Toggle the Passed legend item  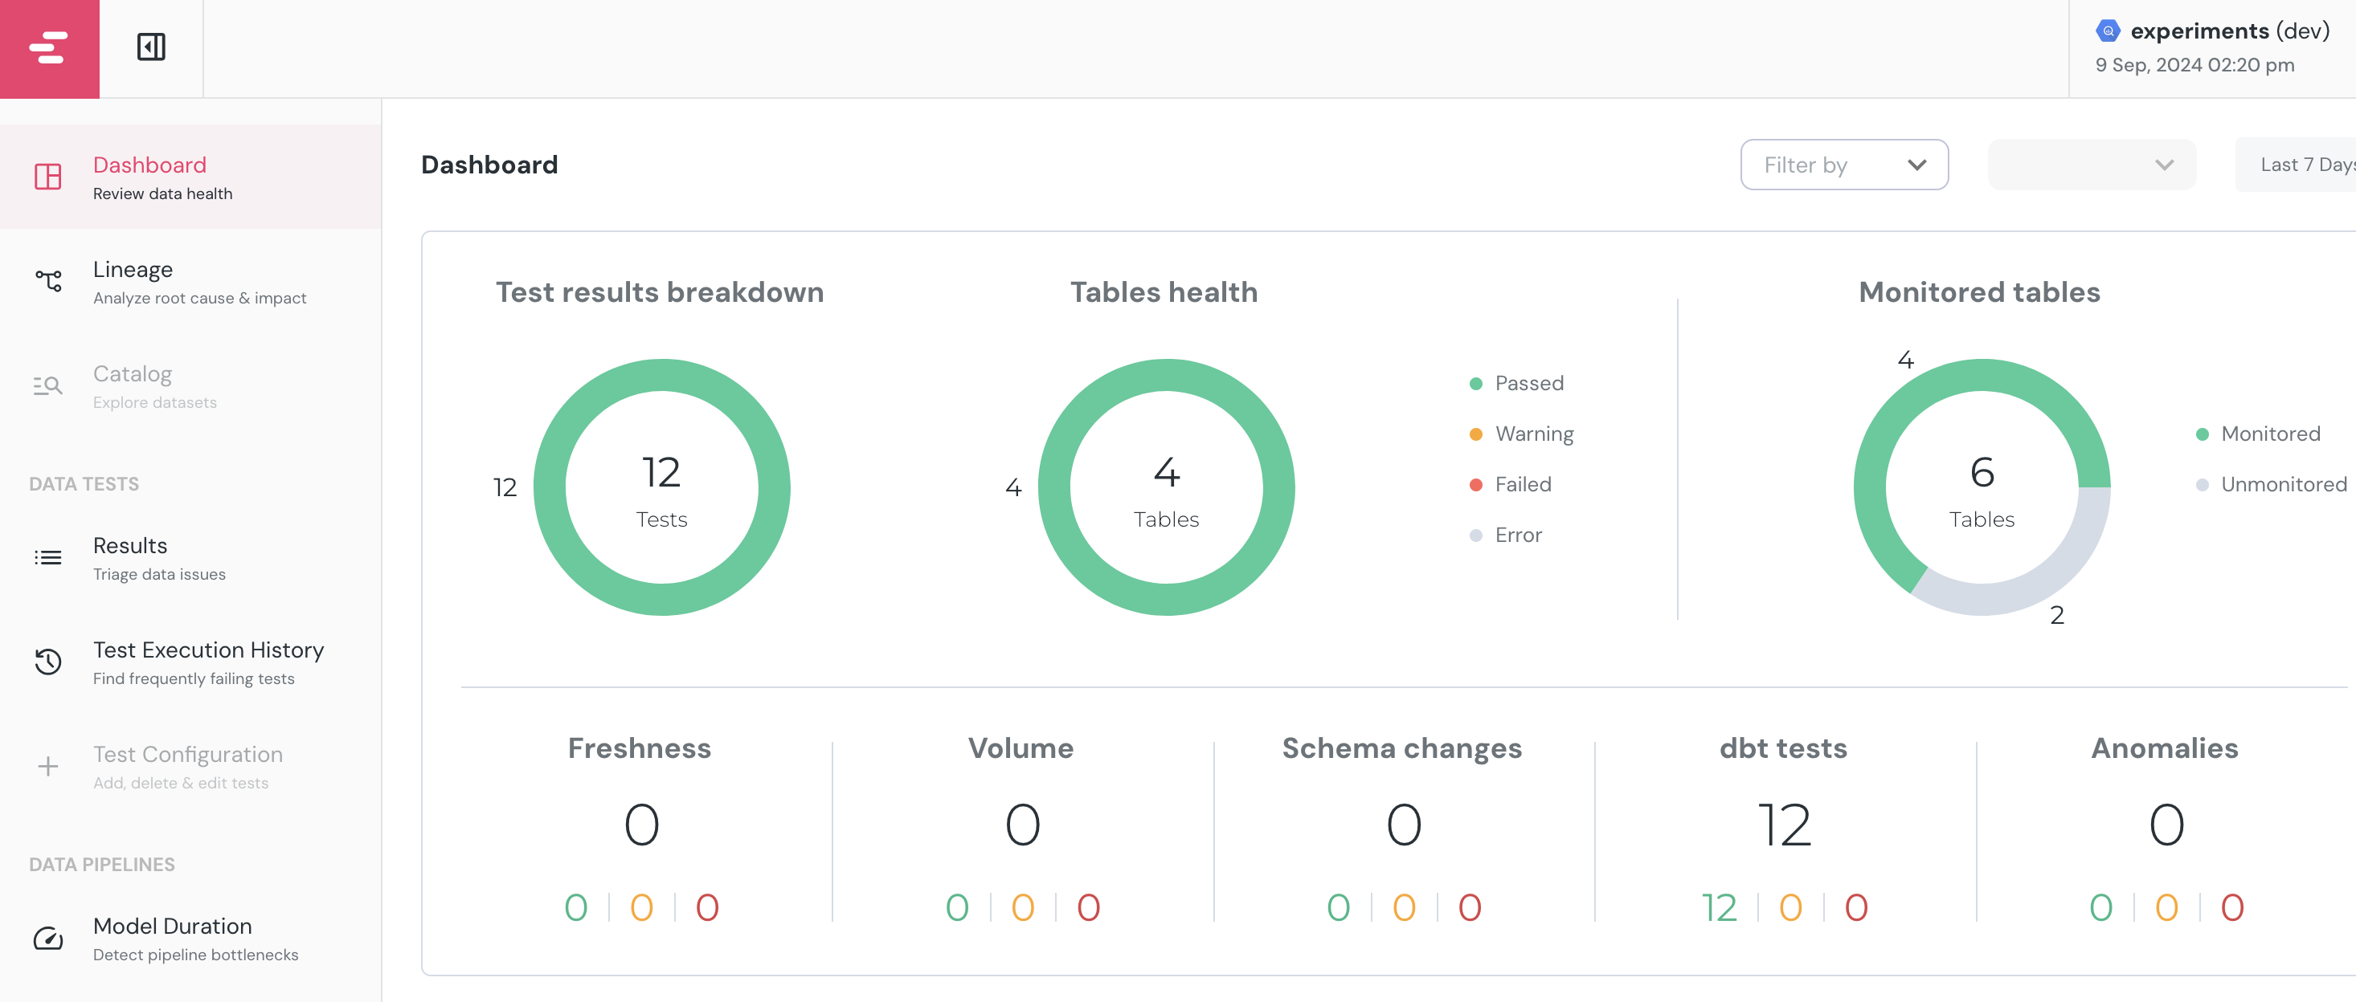pyautogui.click(x=1516, y=383)
